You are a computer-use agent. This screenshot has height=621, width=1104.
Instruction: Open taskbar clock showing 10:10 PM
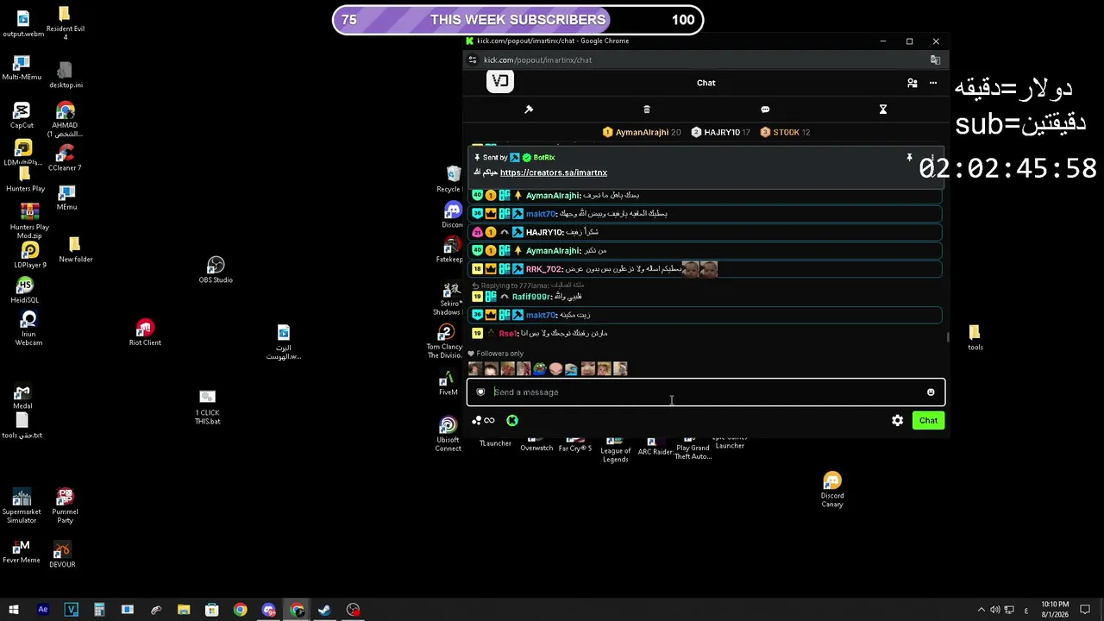1055,610
